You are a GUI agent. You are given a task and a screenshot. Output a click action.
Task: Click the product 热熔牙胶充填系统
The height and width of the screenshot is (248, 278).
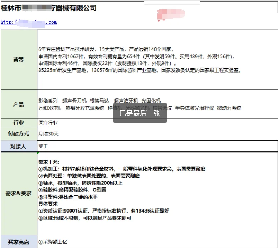(85, 108)
